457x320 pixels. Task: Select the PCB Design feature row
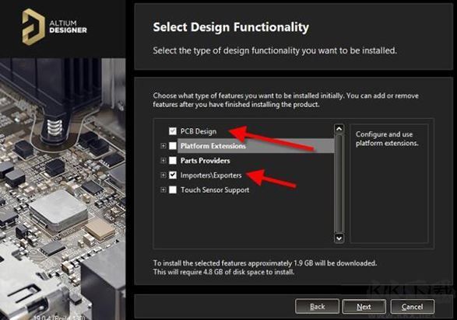199,131
